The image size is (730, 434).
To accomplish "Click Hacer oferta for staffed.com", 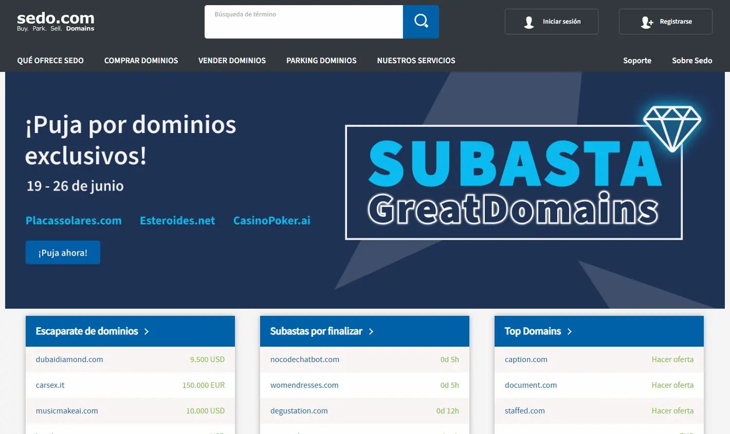I will (672, 411).
